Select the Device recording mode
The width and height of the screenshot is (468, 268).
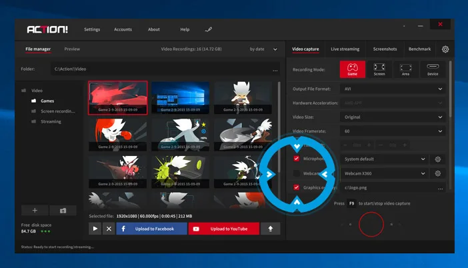click(x=433, y=69)
